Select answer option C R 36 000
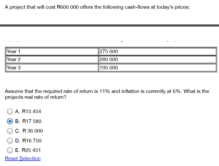 pyautogui.click(x=10, y=131)
